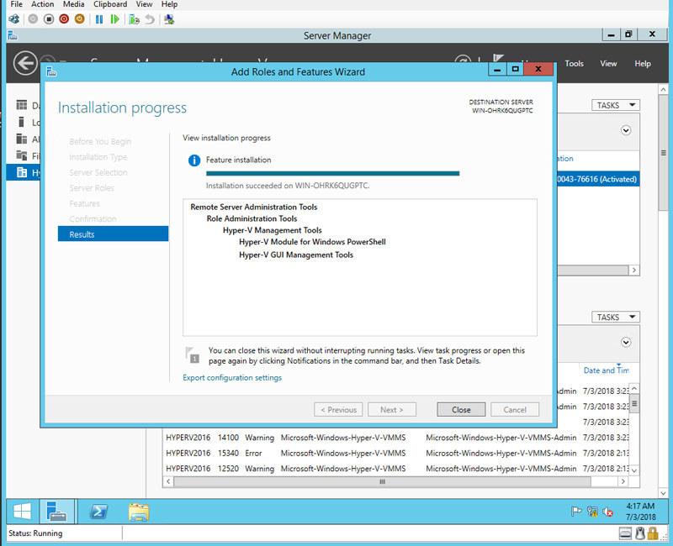Click the Ctrl+Alt+Del toolbar icon

click(x=13, y=19)
